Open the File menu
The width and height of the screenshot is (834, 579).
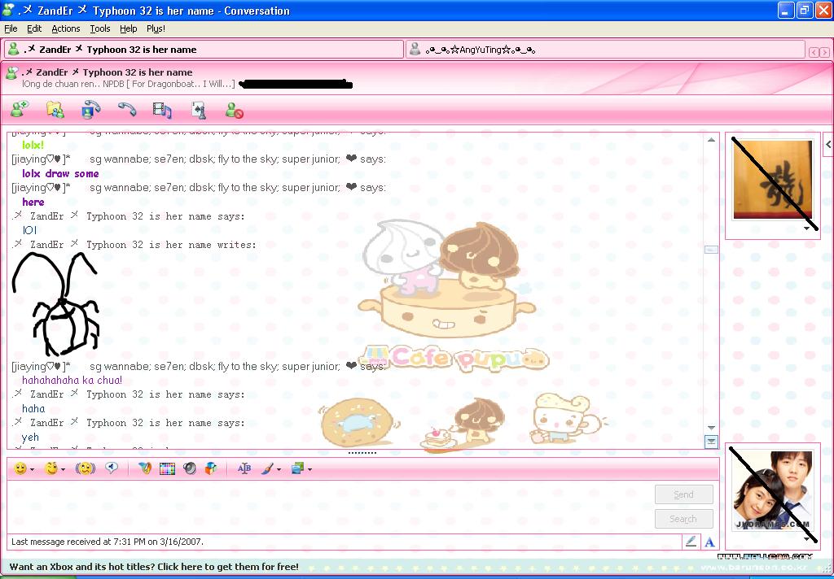[x=11, y=28]
